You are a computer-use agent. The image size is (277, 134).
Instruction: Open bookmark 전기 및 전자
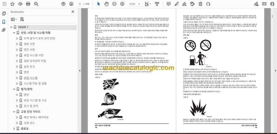[31, 106]
